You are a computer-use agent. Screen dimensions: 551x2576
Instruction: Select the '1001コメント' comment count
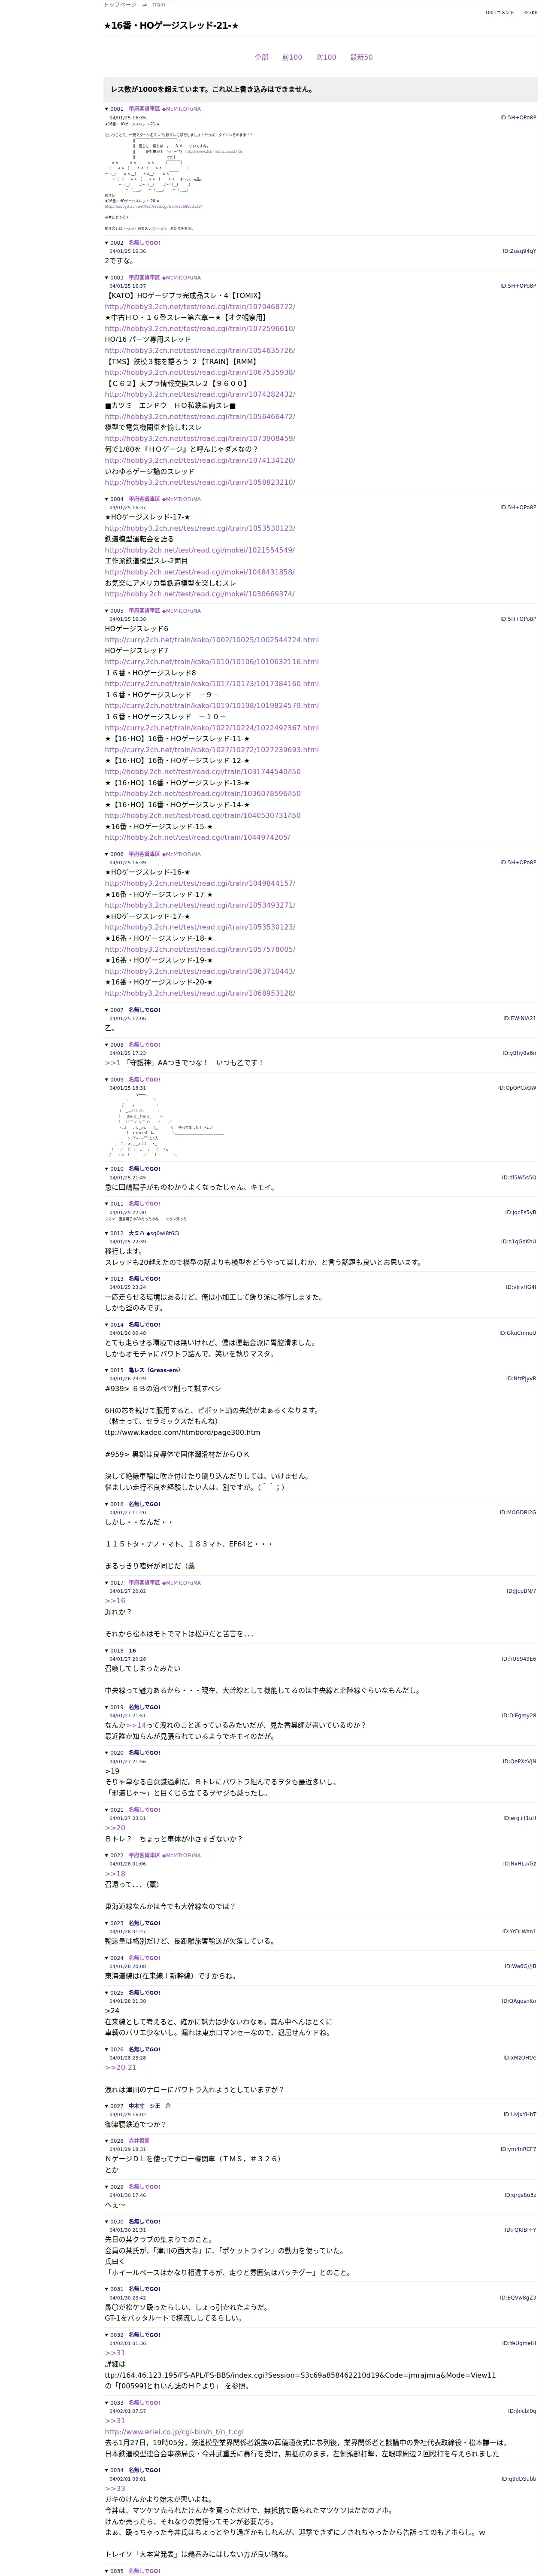(x=499, y=13)
